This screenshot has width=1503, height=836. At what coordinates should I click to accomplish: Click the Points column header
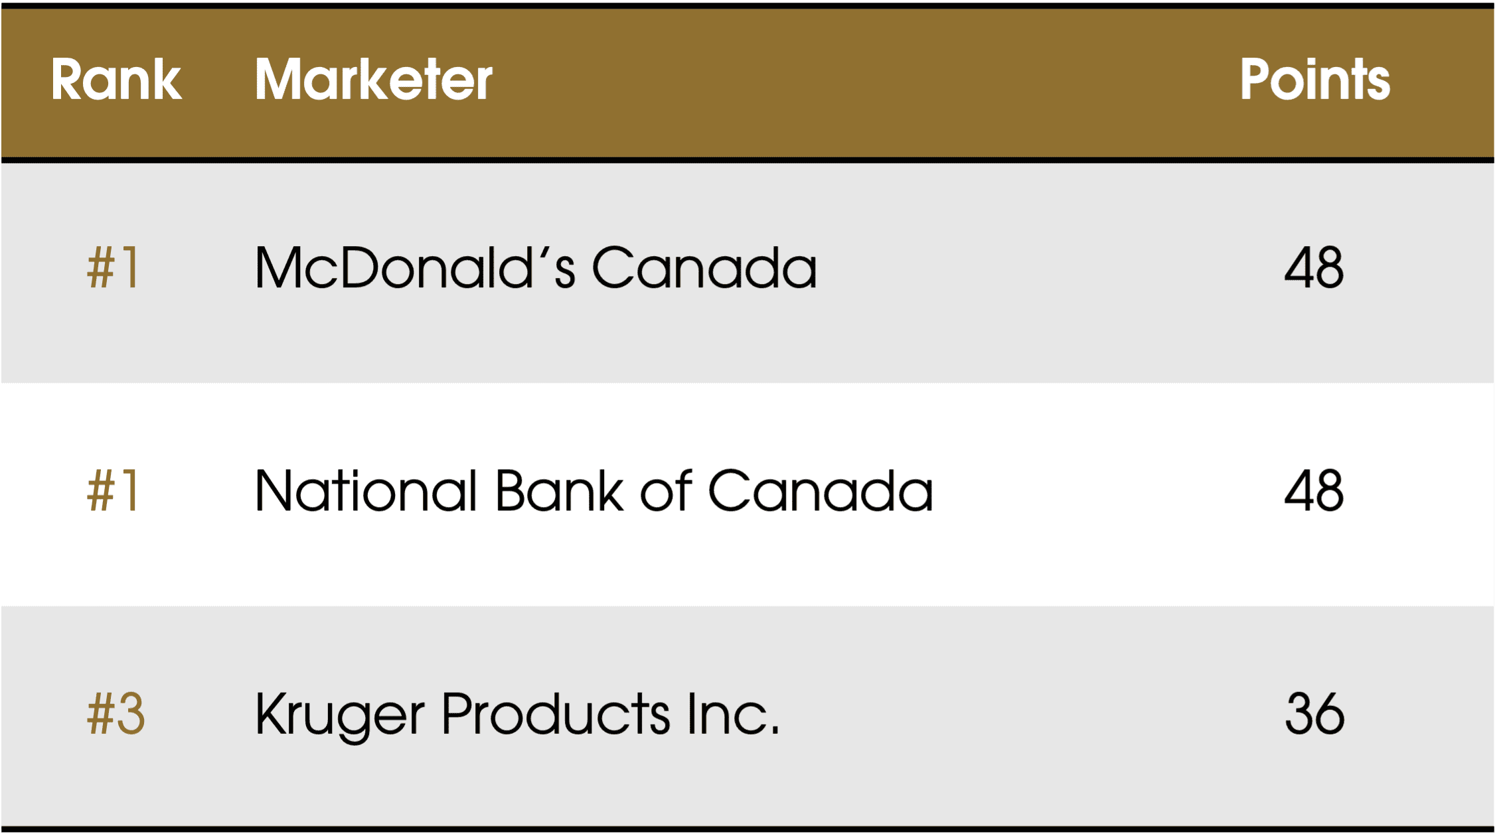point(1314,80)
